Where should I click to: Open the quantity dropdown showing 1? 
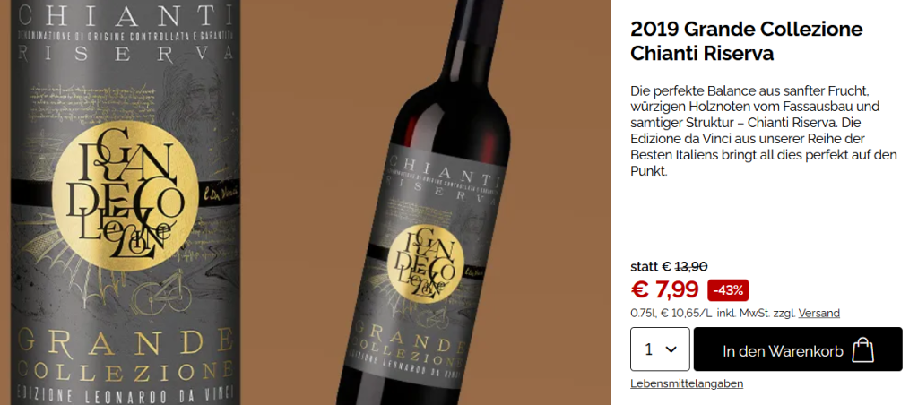point(660,349)
